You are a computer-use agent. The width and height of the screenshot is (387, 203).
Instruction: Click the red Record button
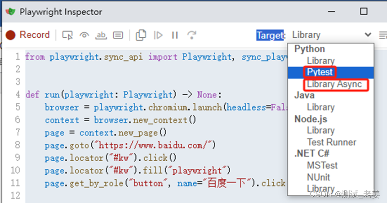(x=28, y=35)
